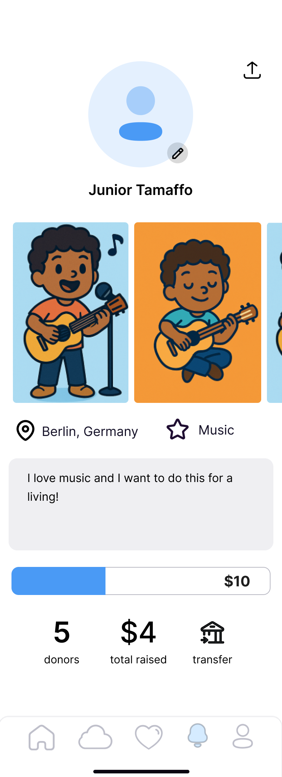Tap the Berlin, Germany location text

pyautogui.click(x=90, y=431)
